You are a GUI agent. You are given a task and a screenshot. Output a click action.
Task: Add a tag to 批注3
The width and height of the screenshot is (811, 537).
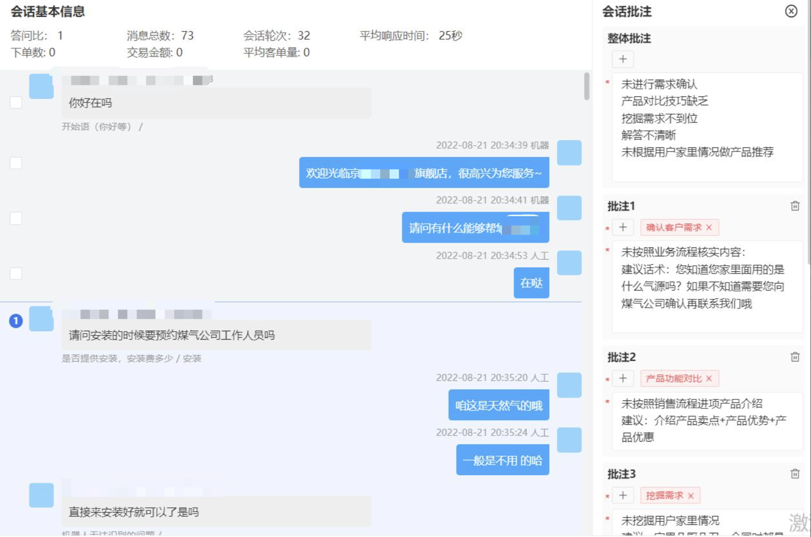tap(623, 495)
